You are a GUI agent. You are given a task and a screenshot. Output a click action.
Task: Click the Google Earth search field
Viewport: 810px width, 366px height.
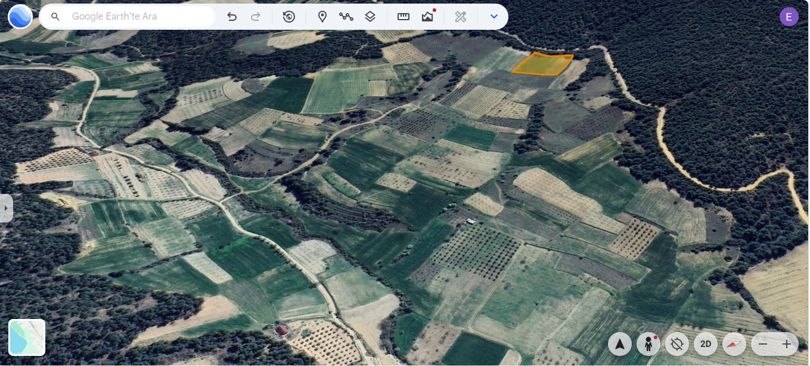coord(140,17)
